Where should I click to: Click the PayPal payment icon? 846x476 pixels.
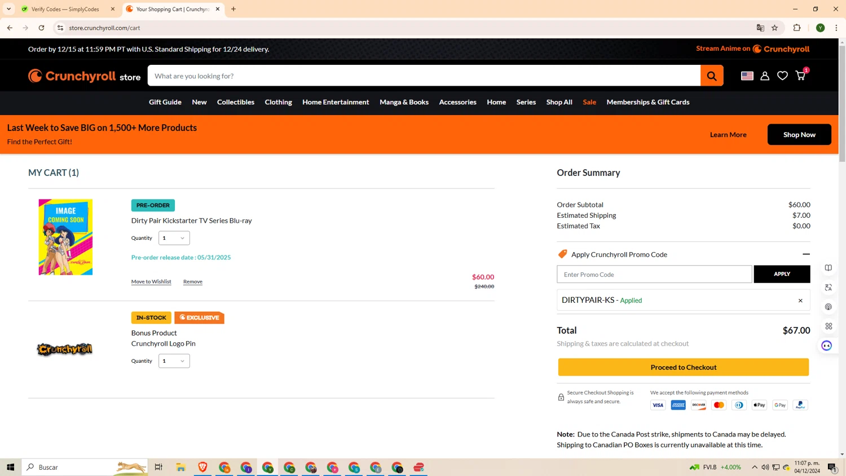click(x=800, y=405)
